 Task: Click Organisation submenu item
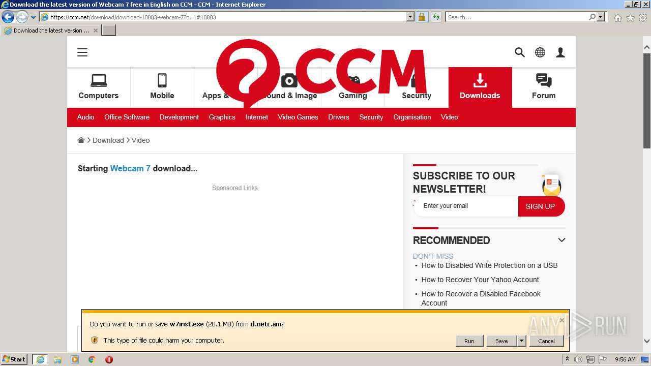tap(412, 117)
